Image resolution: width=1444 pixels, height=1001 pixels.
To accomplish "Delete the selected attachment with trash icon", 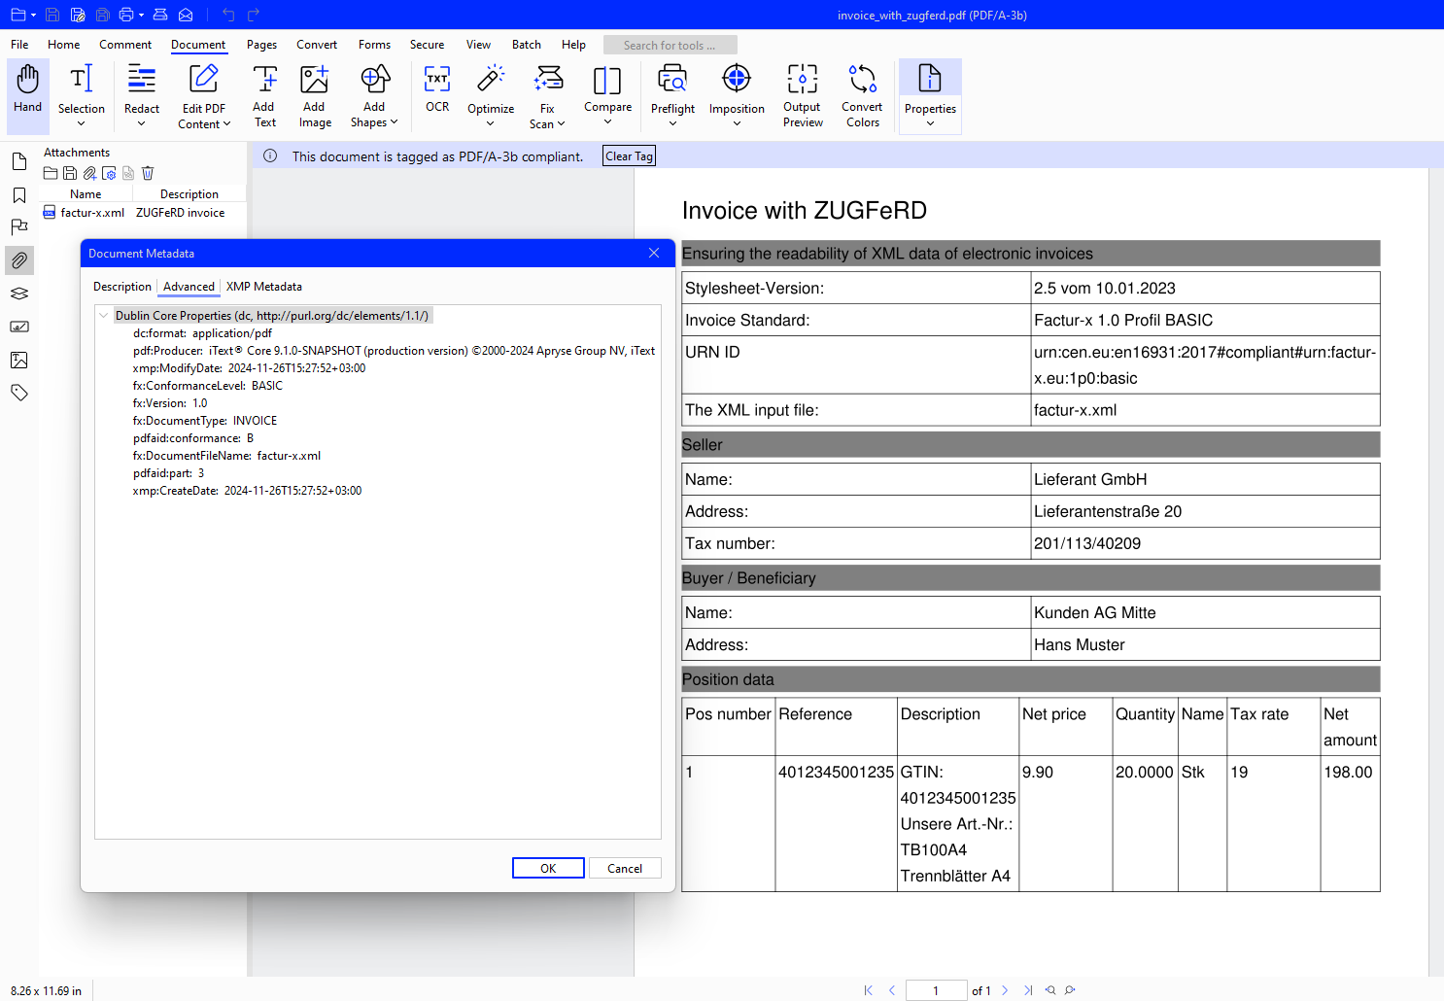I will 148,173.
